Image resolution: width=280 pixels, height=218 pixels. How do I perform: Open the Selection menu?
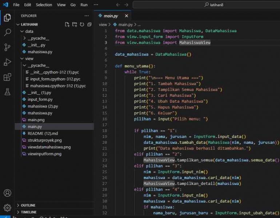click(44, 5)
